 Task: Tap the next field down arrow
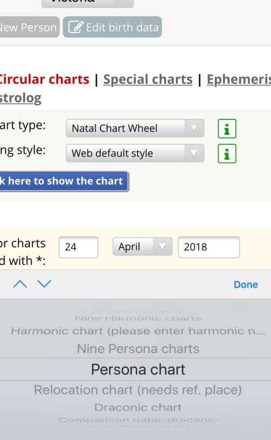[x=45, y=284]
